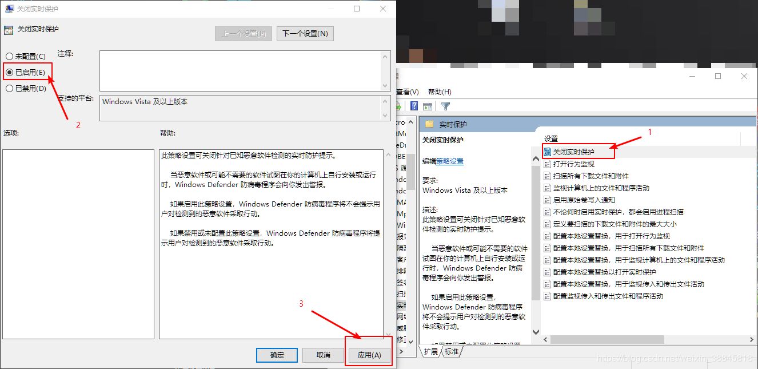Switch to the 标准 tab
Viewport: 758px width, 369px height.
pos(452,352)
